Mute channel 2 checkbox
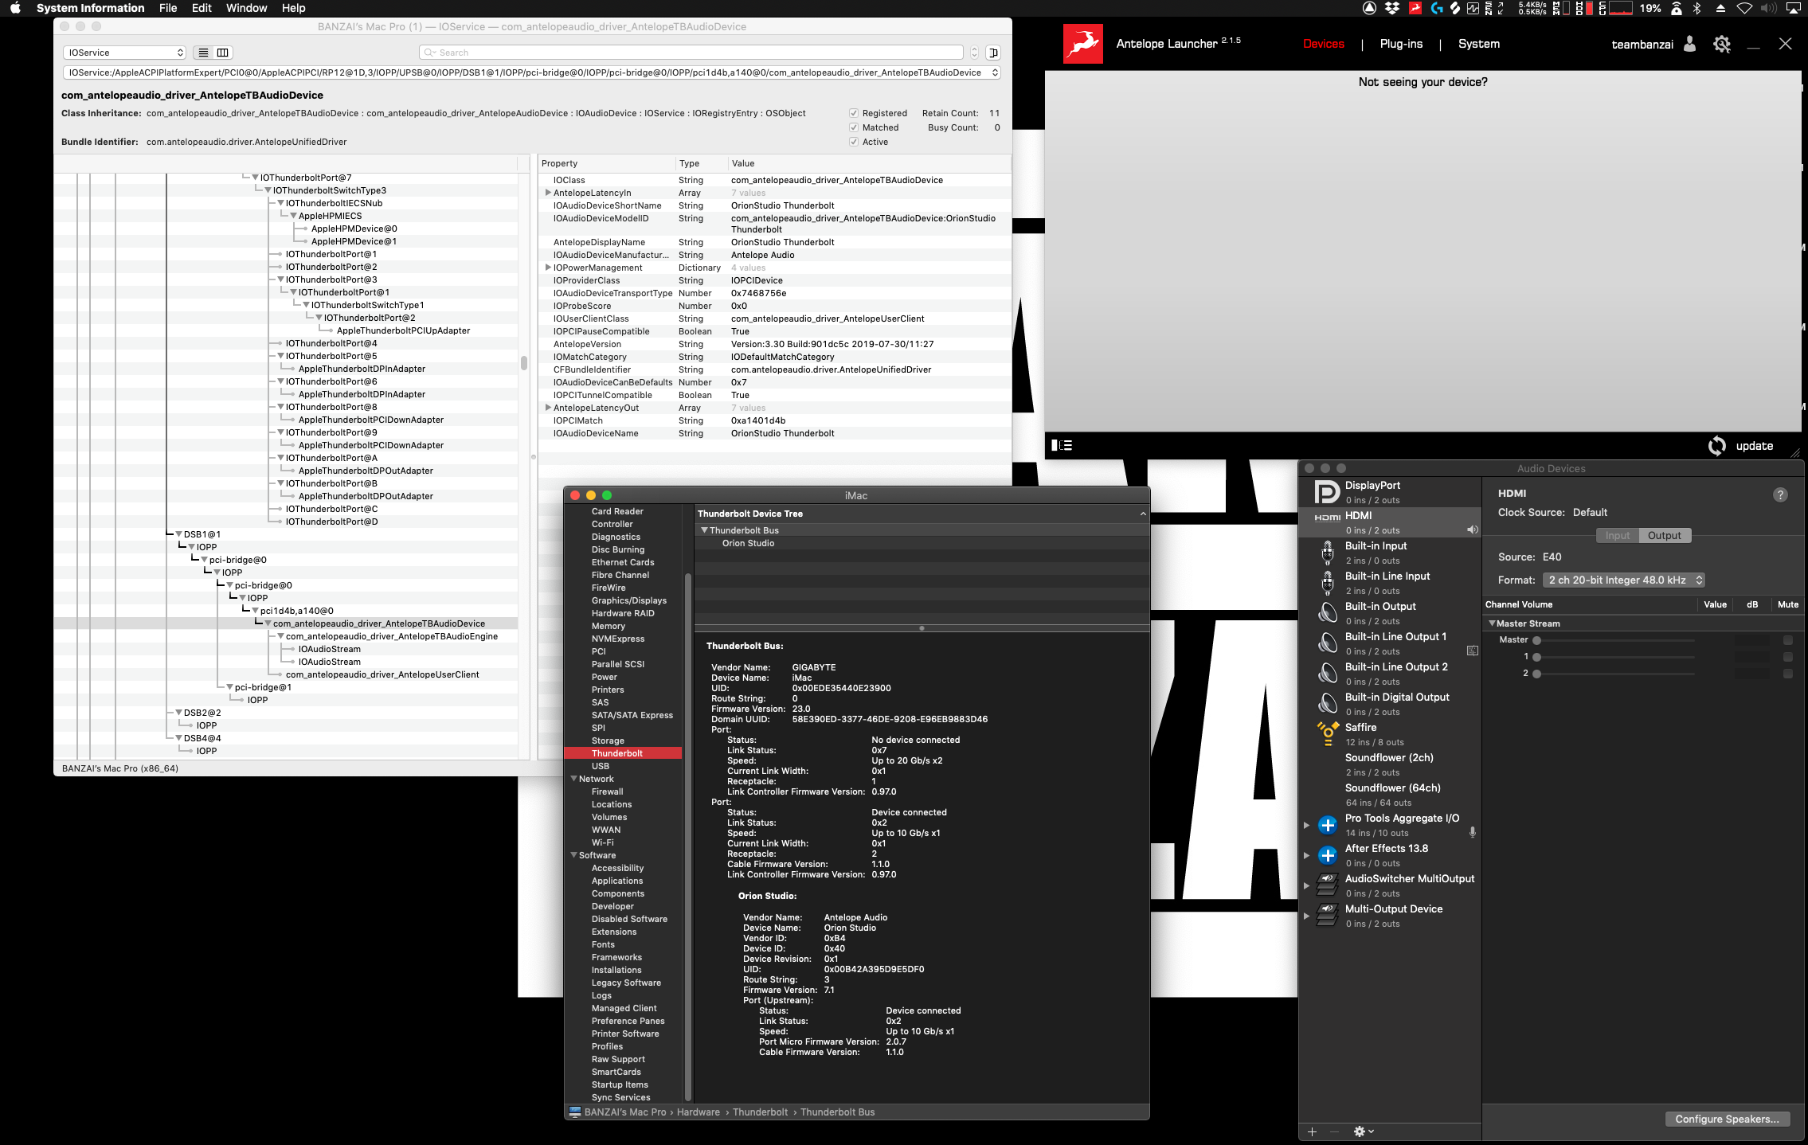 click(x=1788, y=674)
